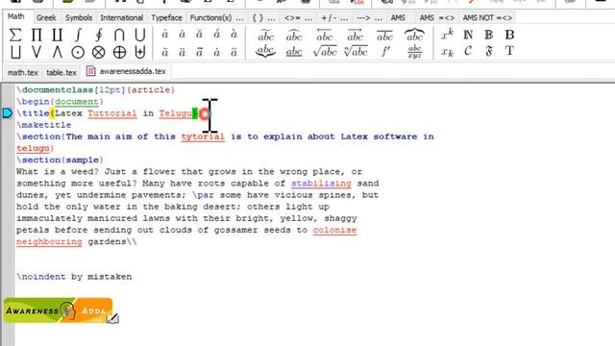615x346 pixels.
Task: Click misspelled word 'neighbouring'
Action: pyautogui.click(x=49, y=241)
